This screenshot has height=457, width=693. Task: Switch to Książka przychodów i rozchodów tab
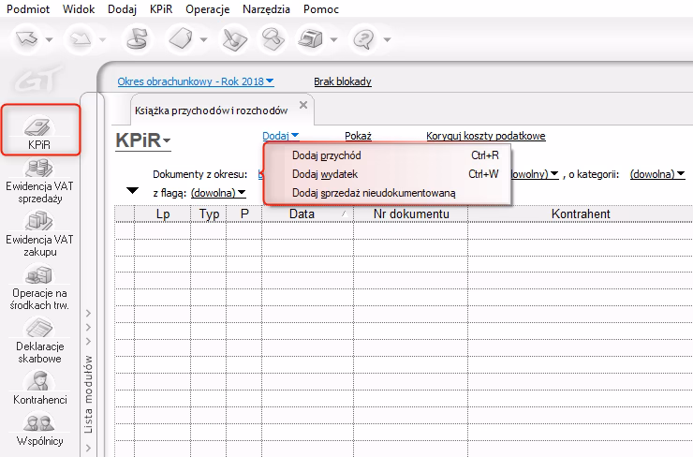(x=212, y=111)
